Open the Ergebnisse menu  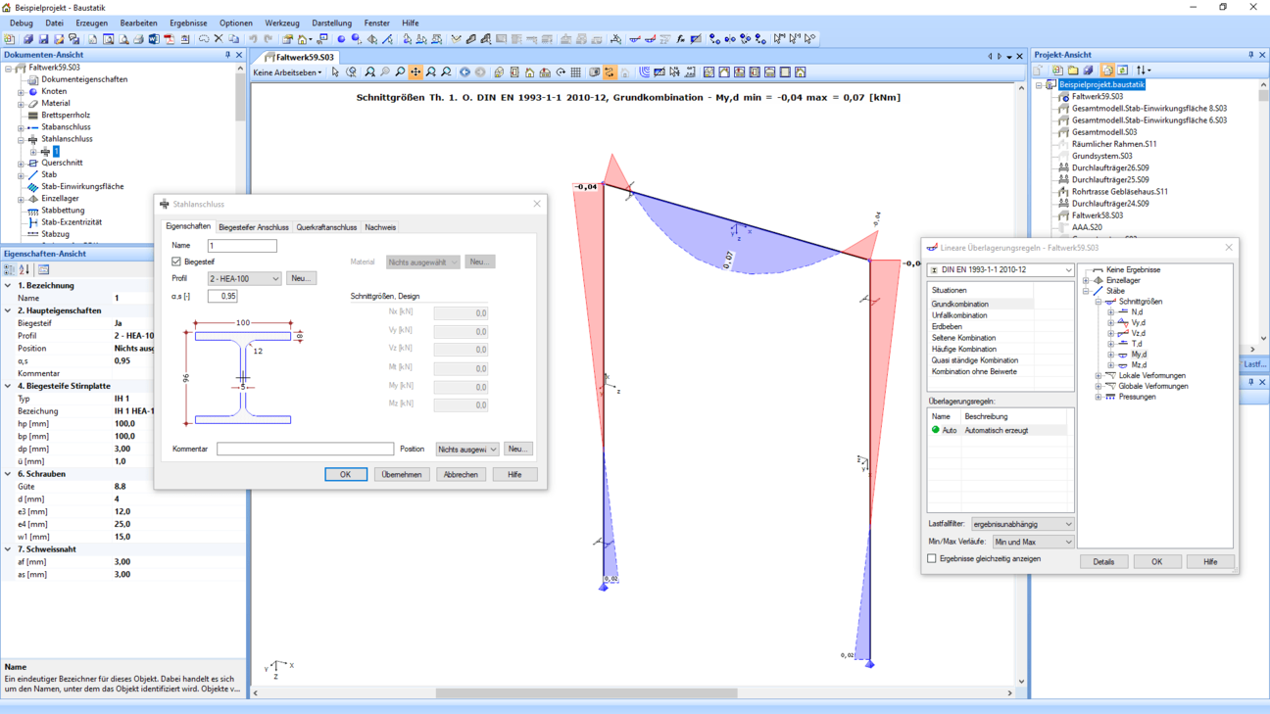coord(188,23)
